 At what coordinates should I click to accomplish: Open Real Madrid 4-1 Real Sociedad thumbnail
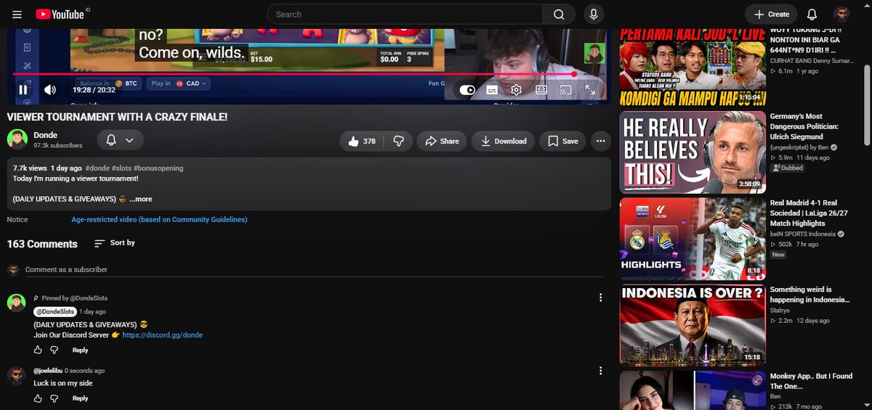(x=693, y=239)
